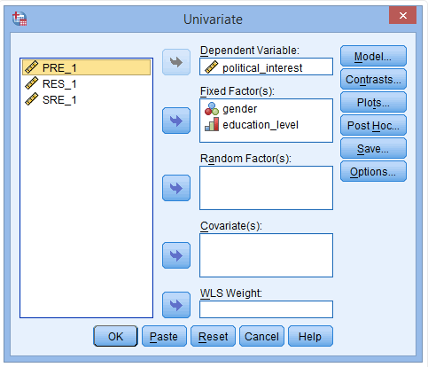Click the arrow button for Random Factor(s)

tap(176, 188)
